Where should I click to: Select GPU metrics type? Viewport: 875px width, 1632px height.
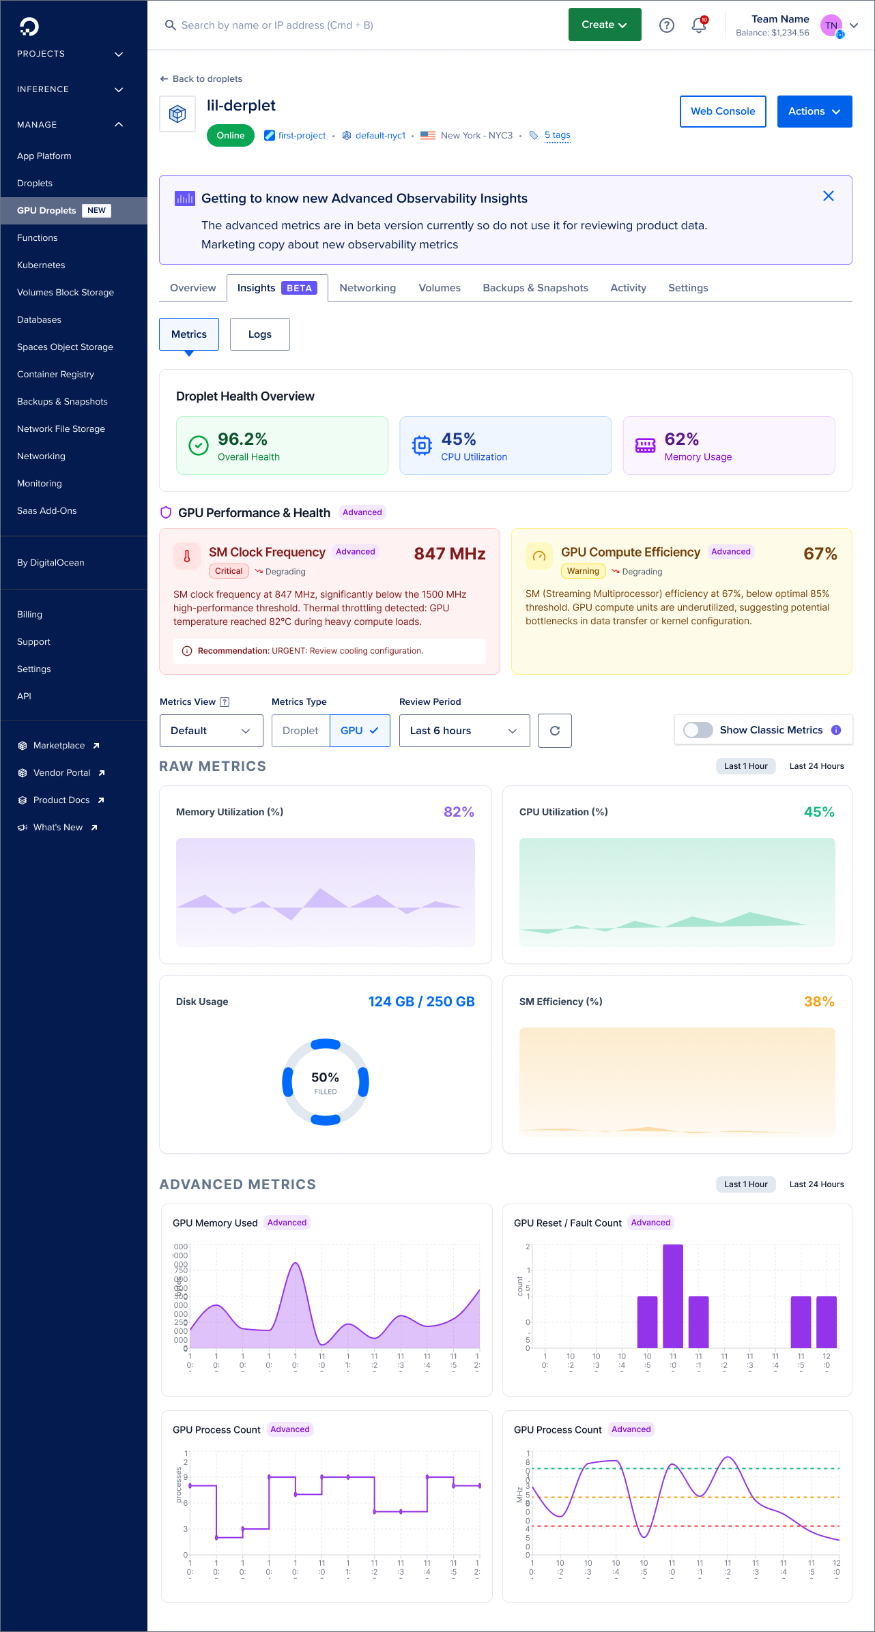click(x=360, y=731)
